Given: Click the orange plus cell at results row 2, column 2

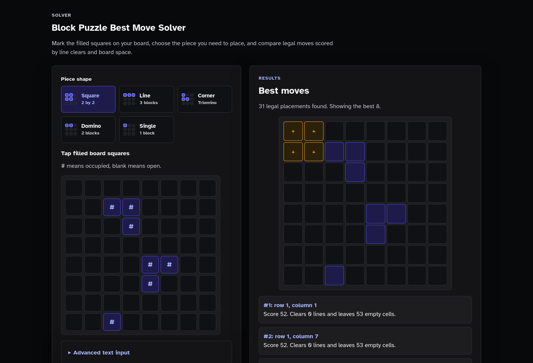Looking at the screenshot, I should 314,152.
